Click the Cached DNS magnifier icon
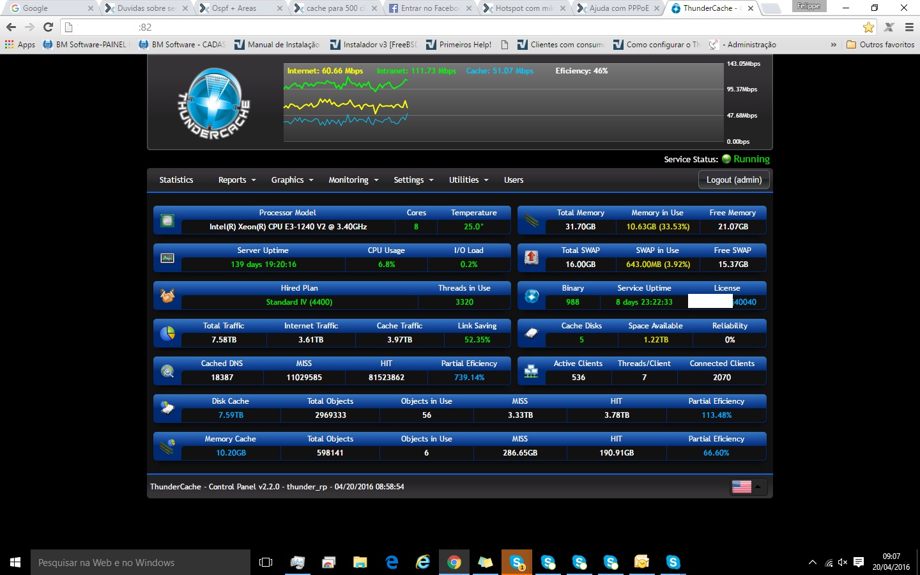920x575 pixels. (x=167, y=371)
